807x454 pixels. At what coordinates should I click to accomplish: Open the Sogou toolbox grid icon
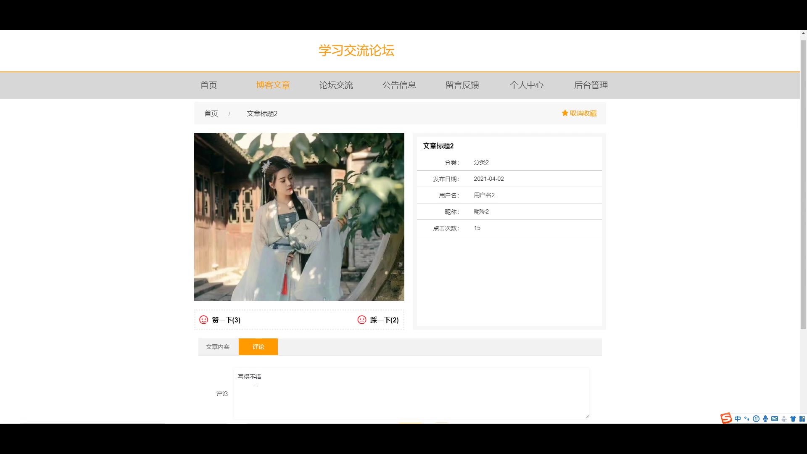tap(802, 419)
